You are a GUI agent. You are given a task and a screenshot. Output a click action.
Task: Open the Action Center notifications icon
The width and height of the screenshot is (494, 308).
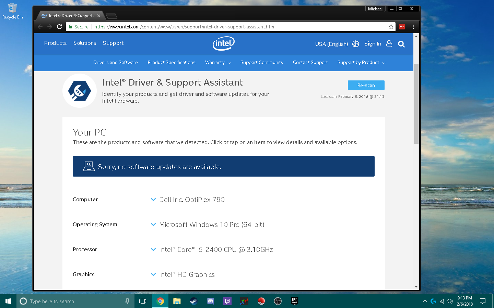click(483, 301)
